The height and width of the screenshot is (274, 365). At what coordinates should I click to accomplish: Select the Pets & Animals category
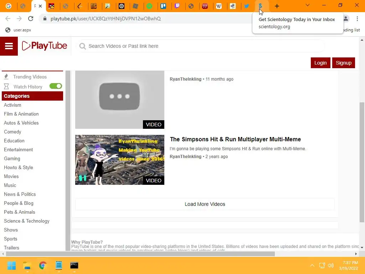(x=19, y=212)
